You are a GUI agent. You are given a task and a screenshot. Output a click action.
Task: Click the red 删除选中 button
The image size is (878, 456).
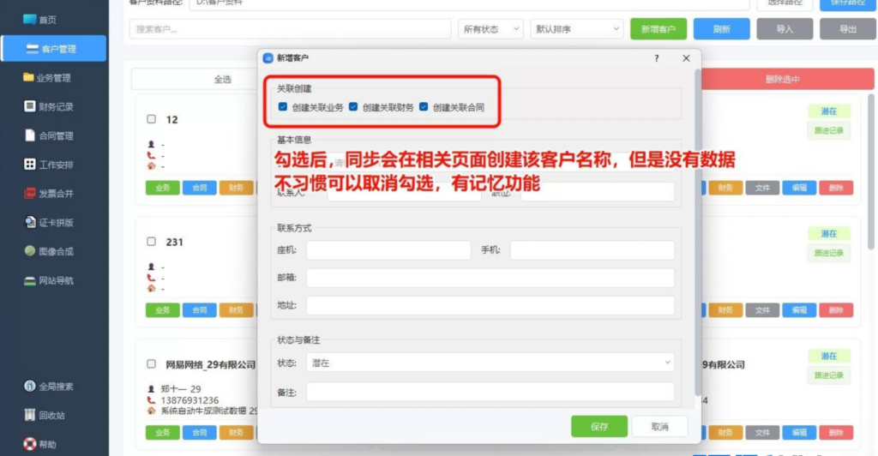pyautogui.click(x=783, y=80)
